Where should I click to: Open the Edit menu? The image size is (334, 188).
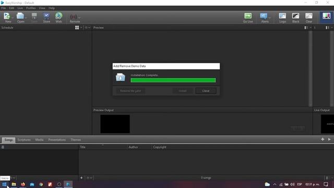pyautogui.click(x=11, y=8)
